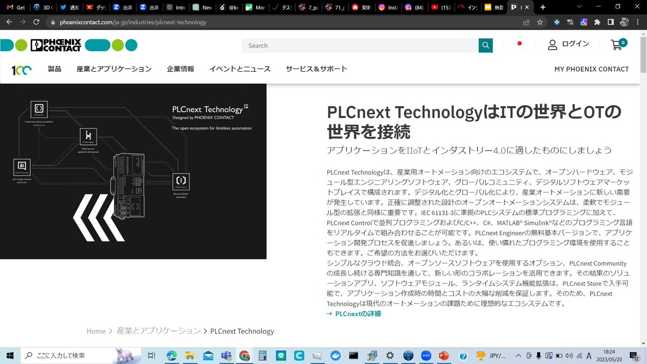Open Zoom from the taskbar

pos(426,355)
